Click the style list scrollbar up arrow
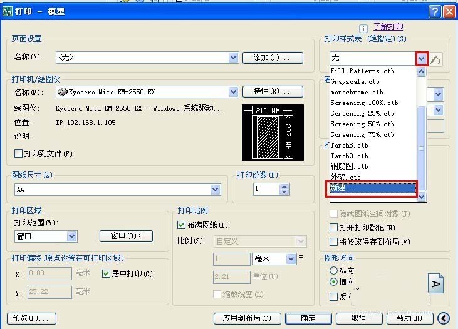 421,71
